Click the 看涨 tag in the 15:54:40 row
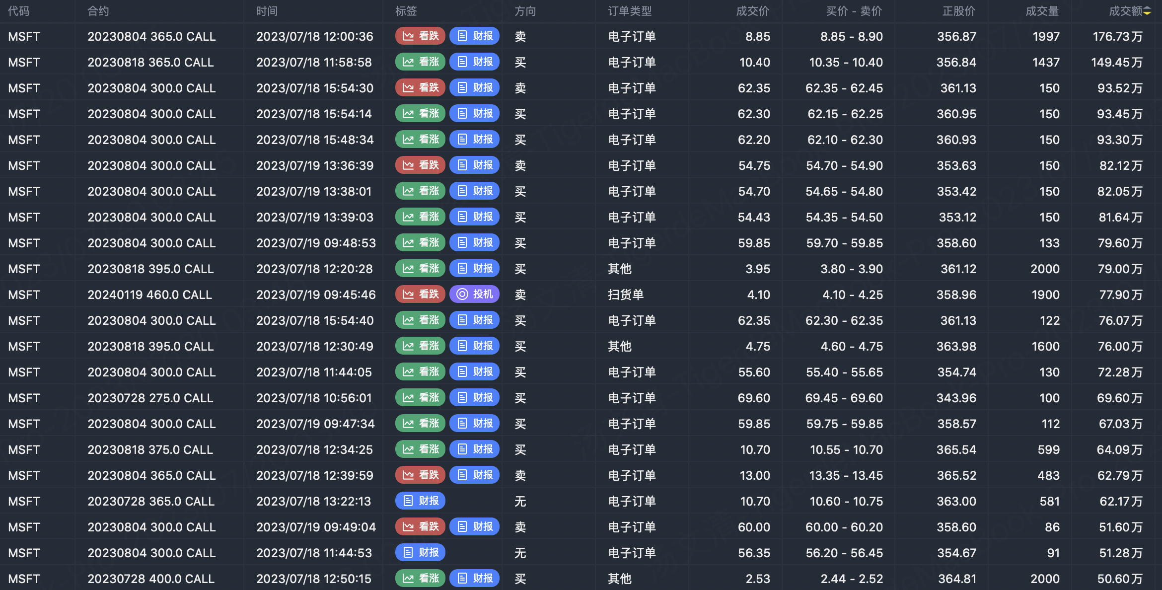This screenshot has width=1162, height=590. click(x=420, y=320)
